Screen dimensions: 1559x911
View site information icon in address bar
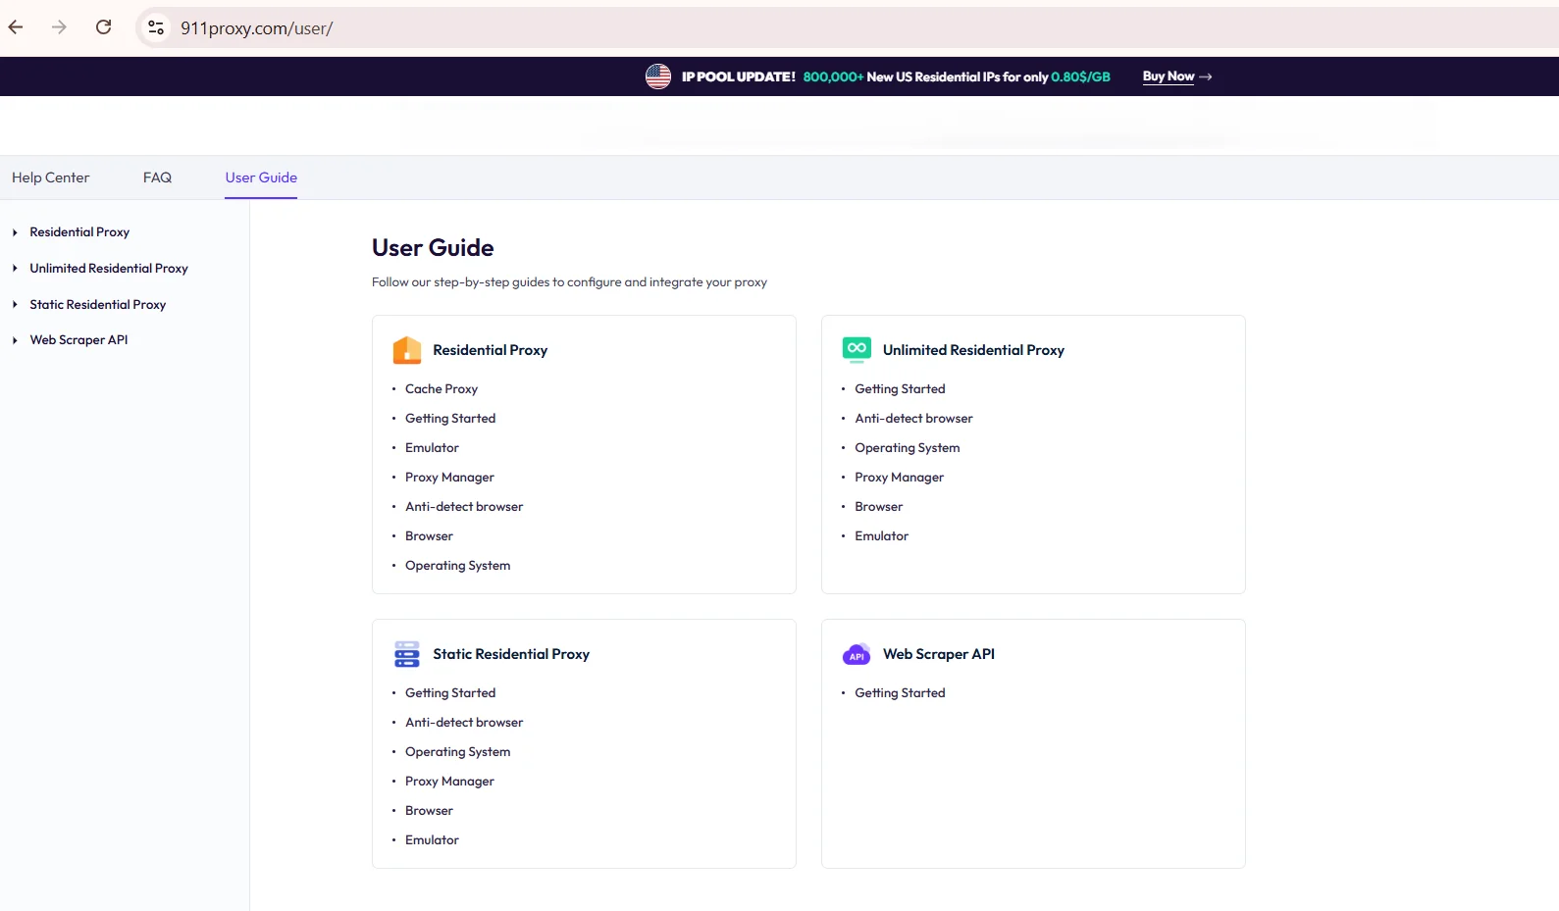click(156, 27)
